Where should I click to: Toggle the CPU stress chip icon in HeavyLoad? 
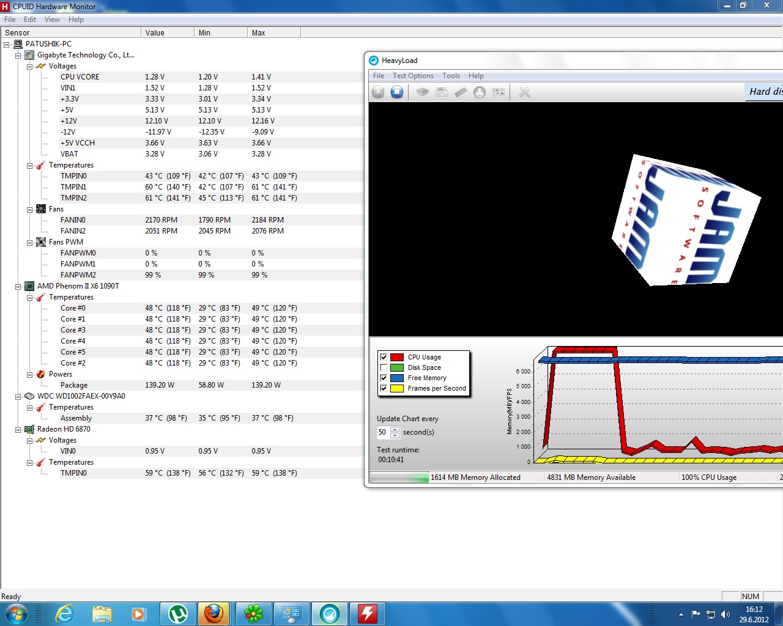[x=422, y=92]
